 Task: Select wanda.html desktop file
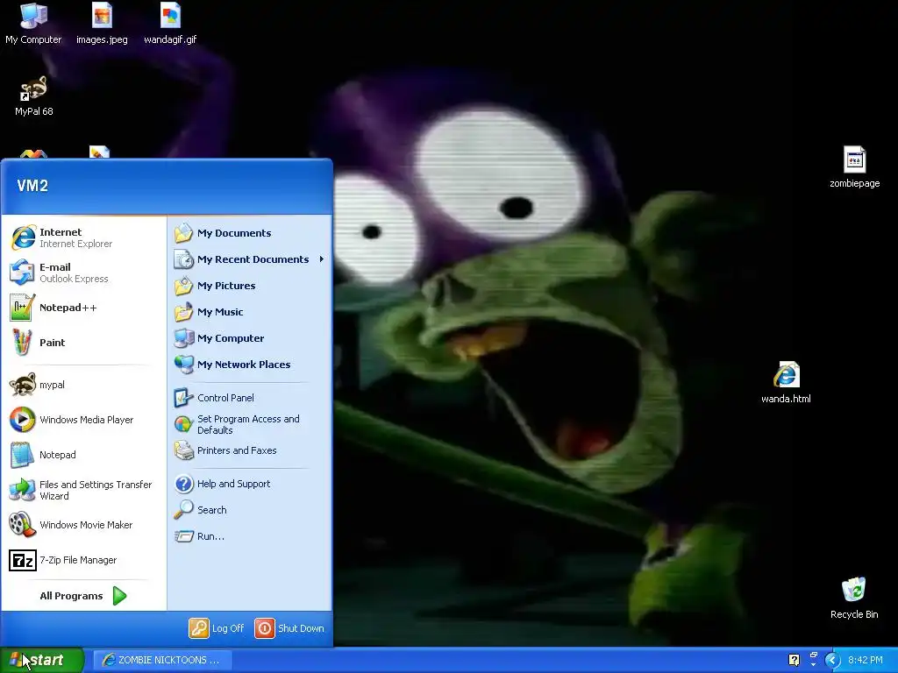786,382
